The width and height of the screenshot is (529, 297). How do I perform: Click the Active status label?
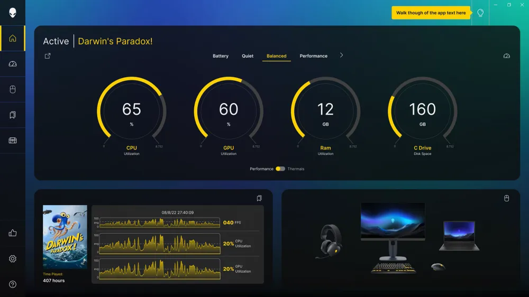pyautogui.click(x=56, y=41)
